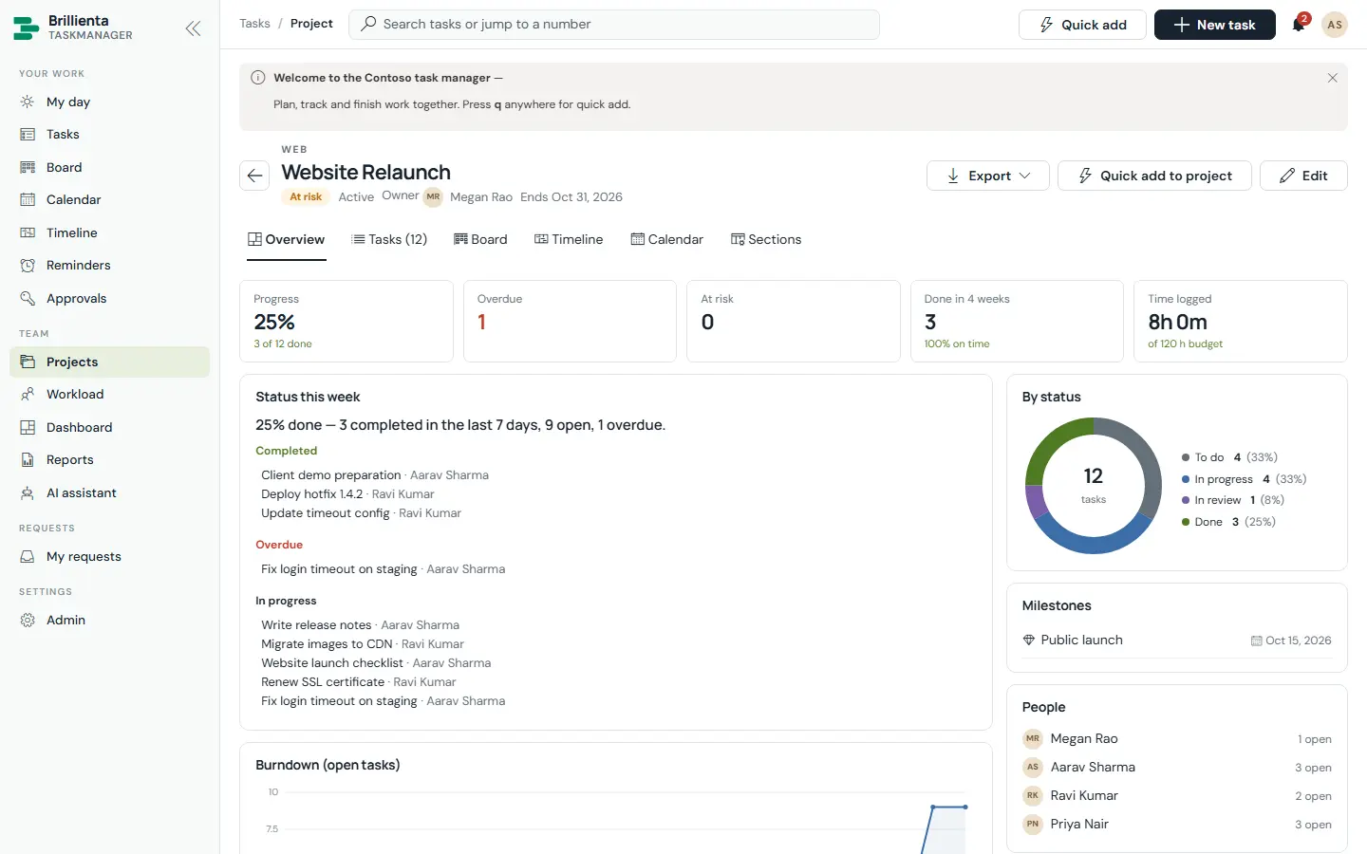Screen dimensions: 1367x854
Task: Open Update timeout config task
Action: tap(326, 513)
